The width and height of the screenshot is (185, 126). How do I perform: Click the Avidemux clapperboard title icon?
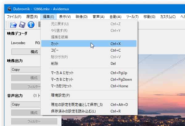(x=9, y=9)
